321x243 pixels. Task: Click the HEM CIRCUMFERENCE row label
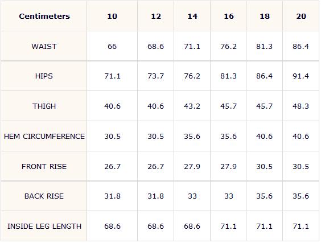coord(44,137)
